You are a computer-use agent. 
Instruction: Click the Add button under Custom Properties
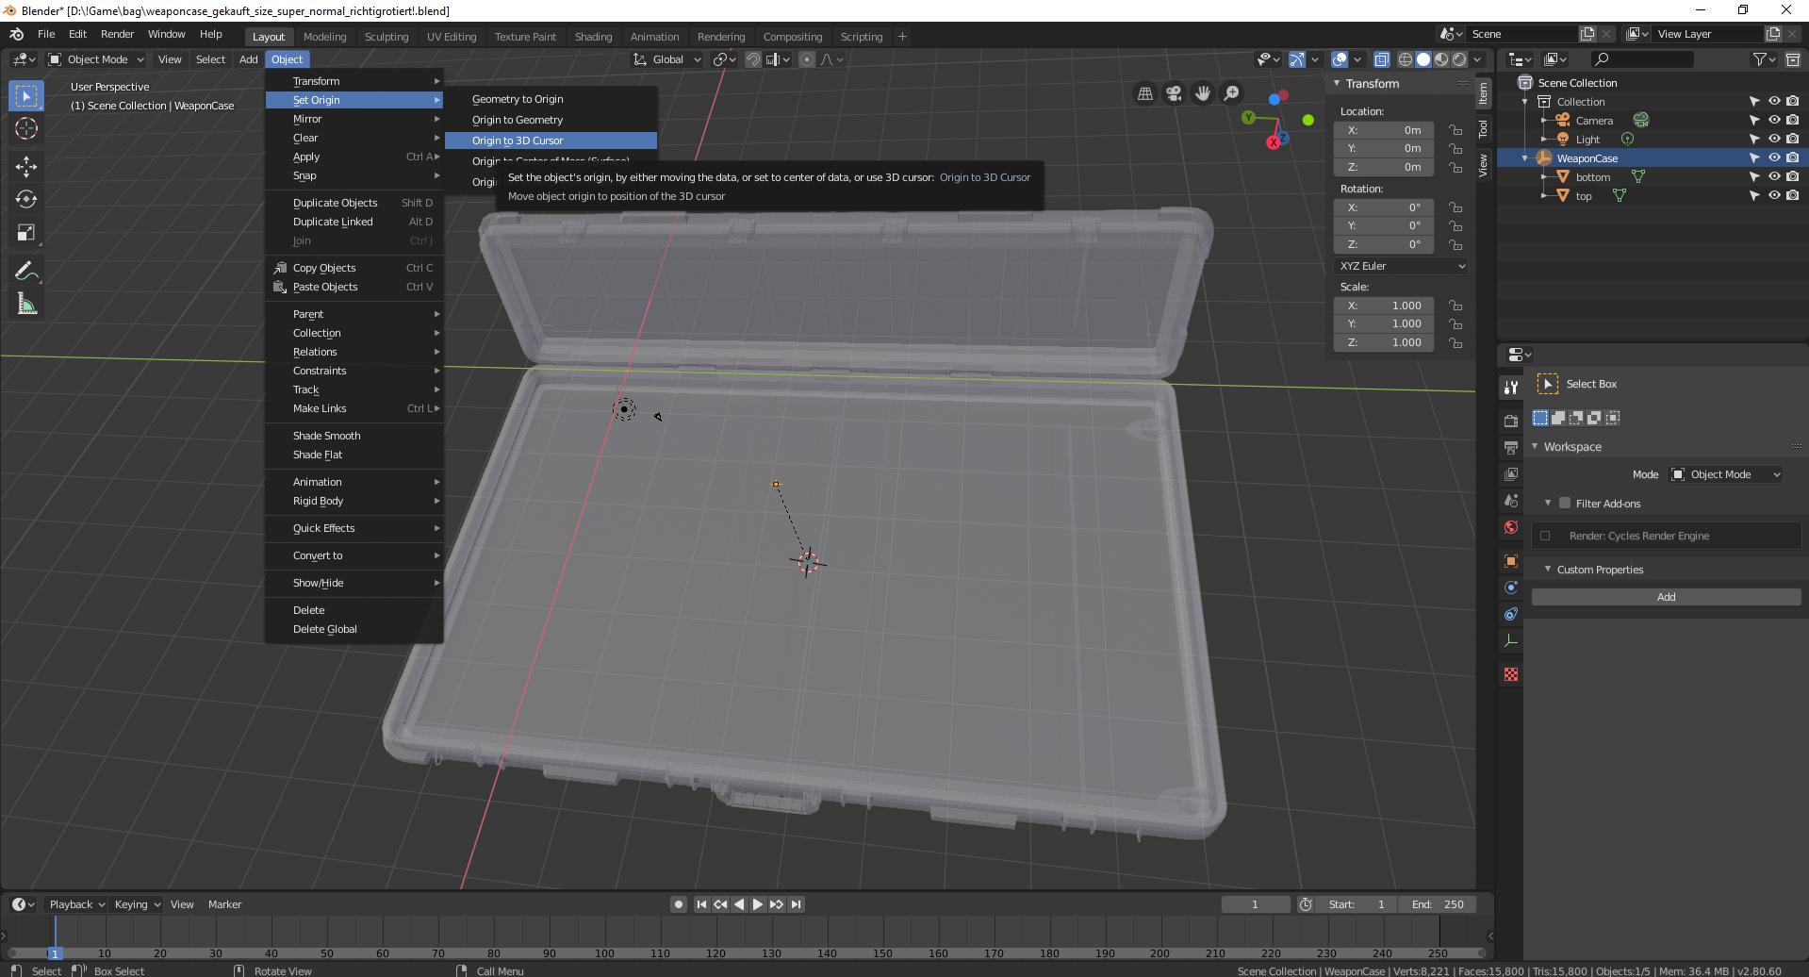pos(1666,596)
